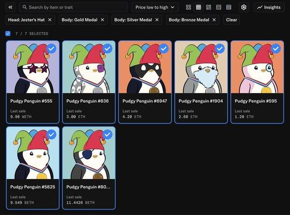
Task: Deselect the penguin with eye patch checkmark
Action: coord(107,134)
